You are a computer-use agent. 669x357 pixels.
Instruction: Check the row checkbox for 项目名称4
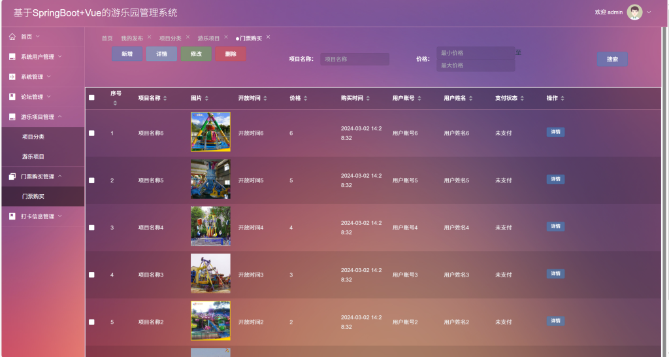91,228
